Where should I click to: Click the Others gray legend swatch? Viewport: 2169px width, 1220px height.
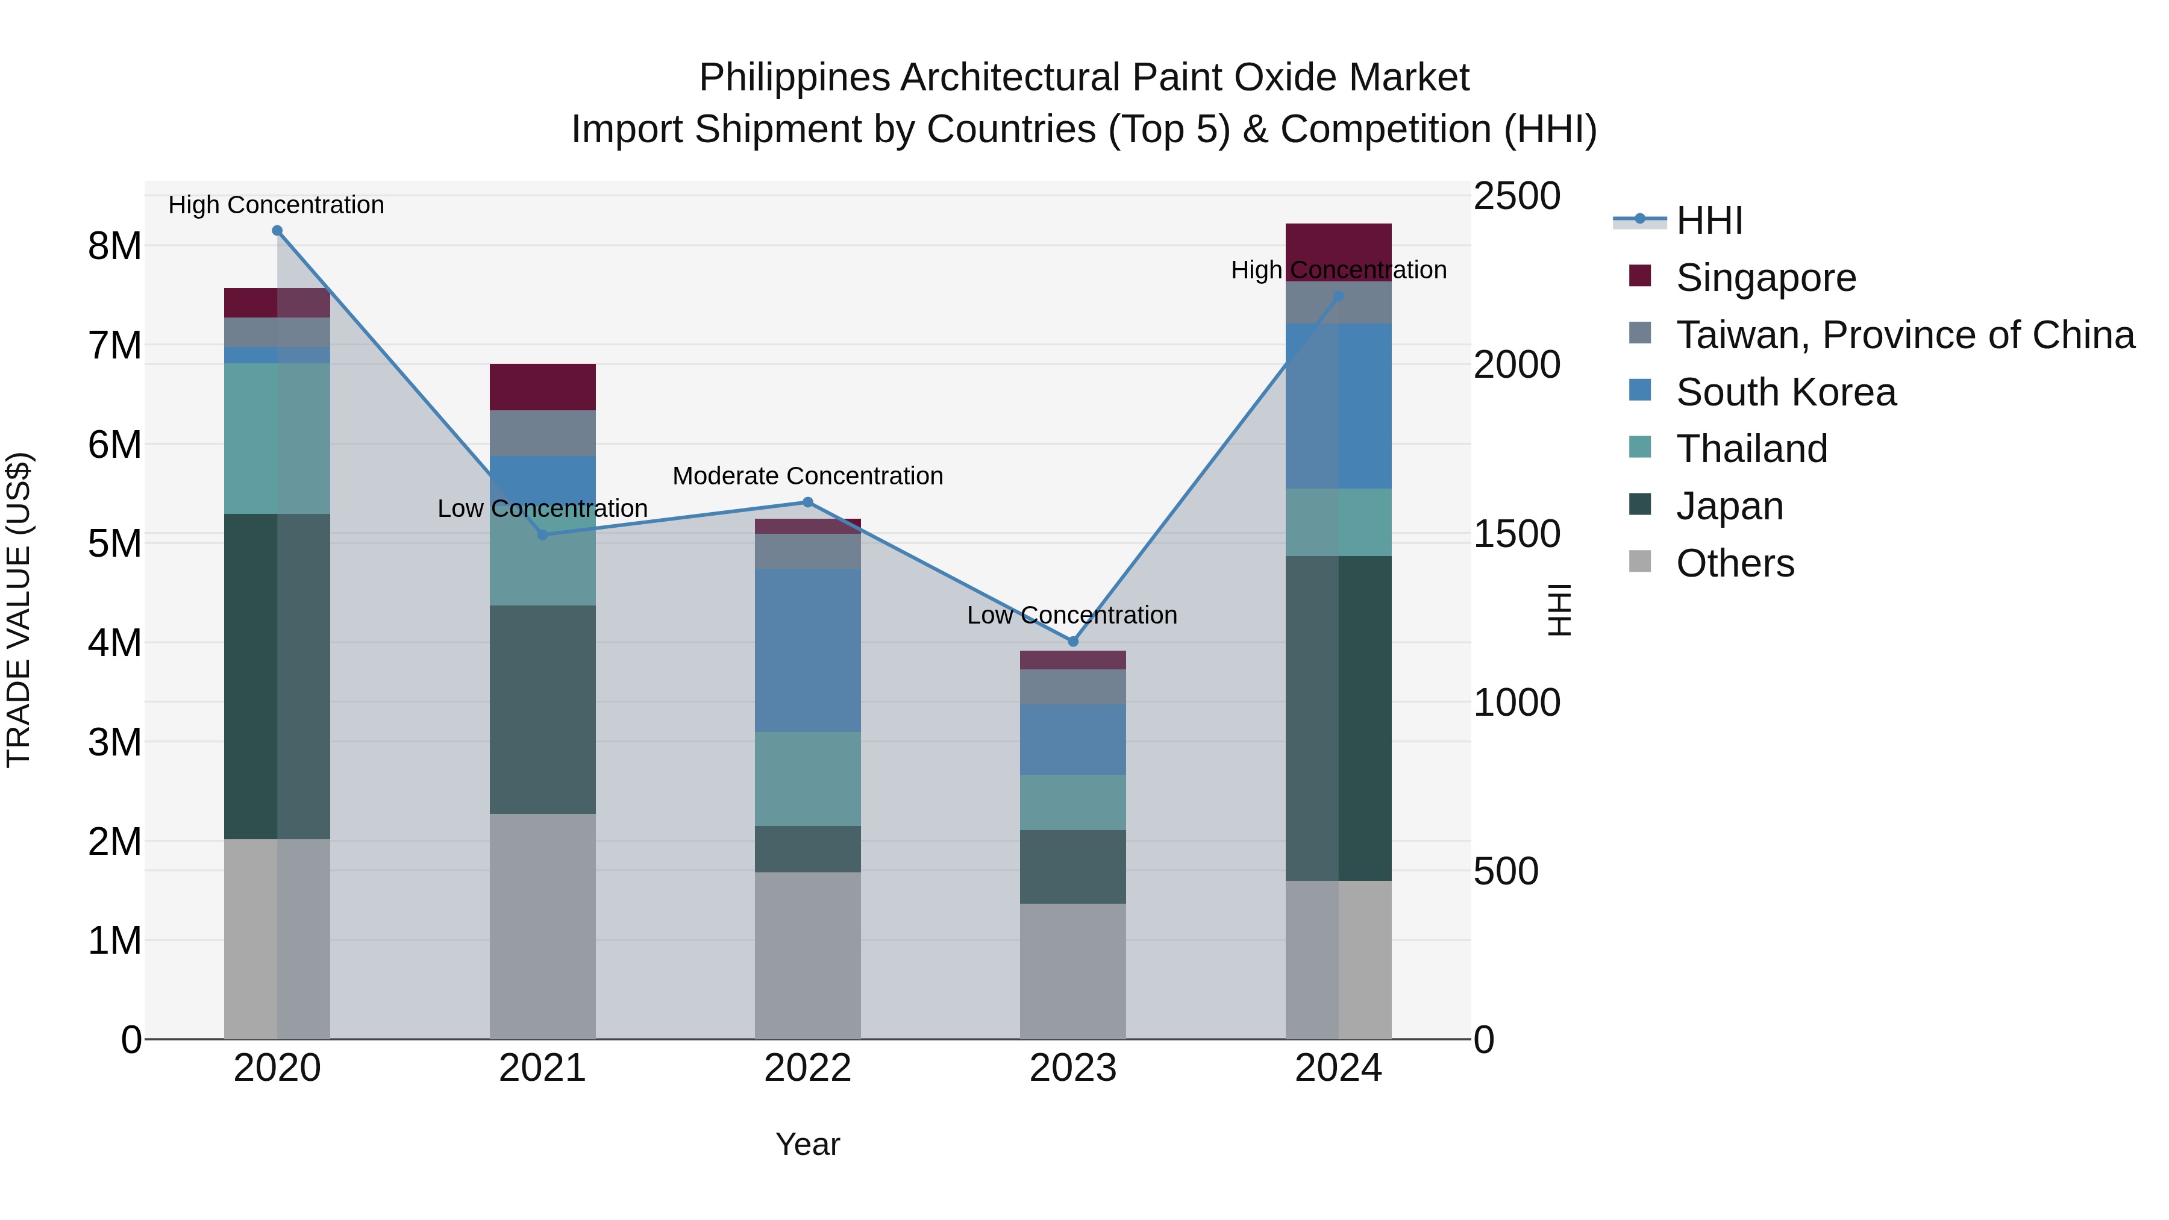(1640, 561)
